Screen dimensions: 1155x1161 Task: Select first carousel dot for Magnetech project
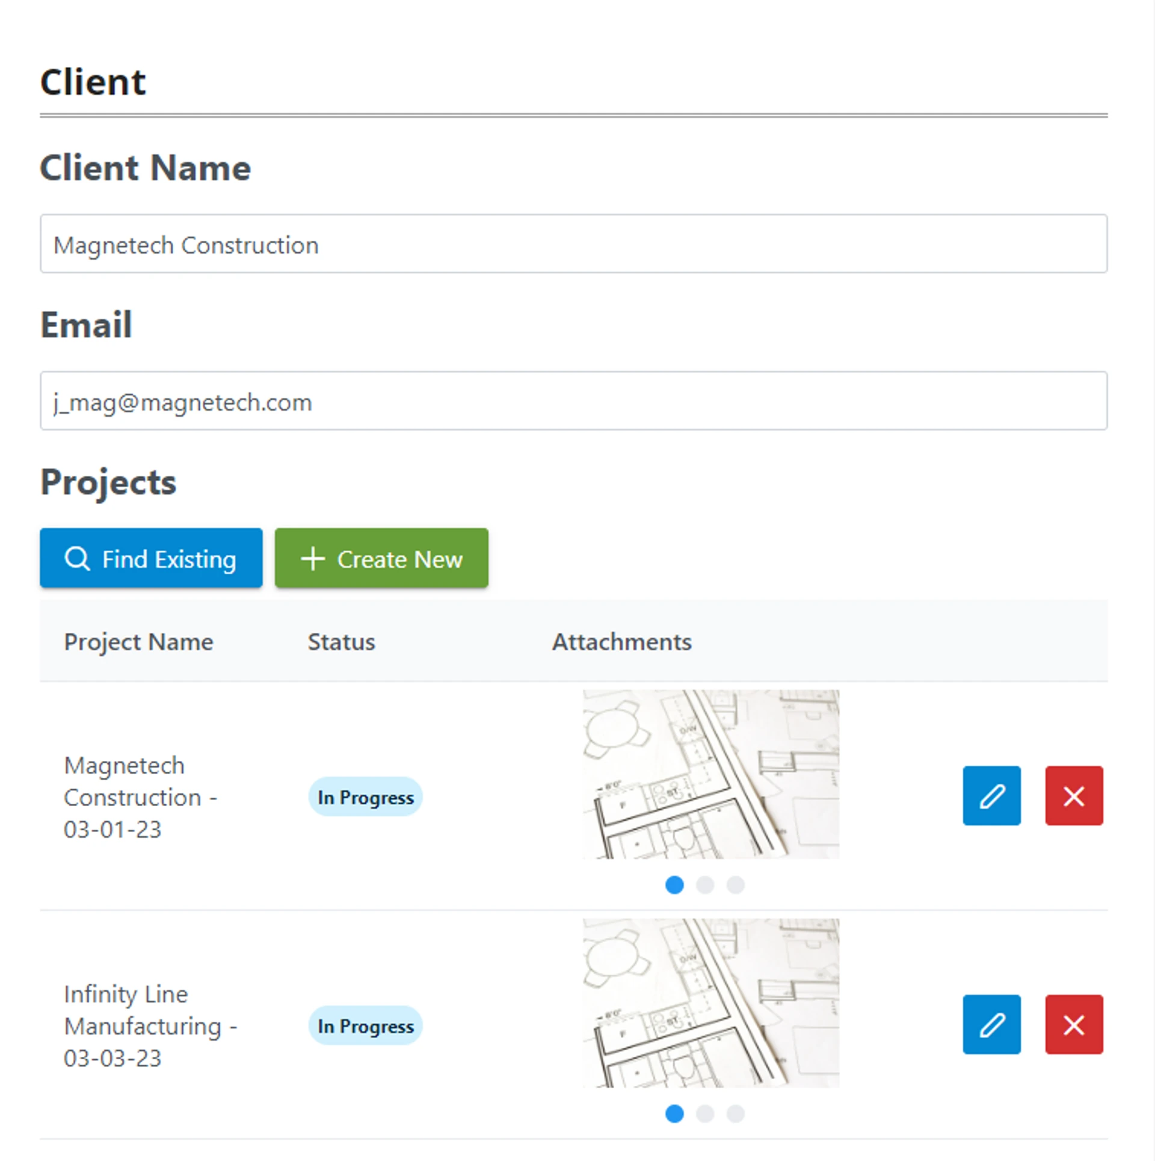tap(674, 885)
